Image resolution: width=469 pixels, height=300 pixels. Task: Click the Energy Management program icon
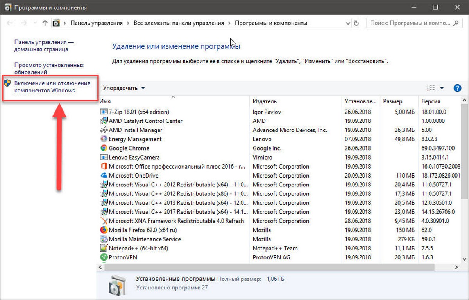104,139
